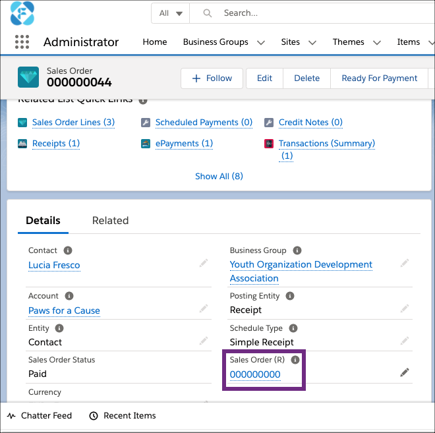This screenshot has width=435, height=433.
Task: Edit the Account field pencil
Action: pos(204,308)
